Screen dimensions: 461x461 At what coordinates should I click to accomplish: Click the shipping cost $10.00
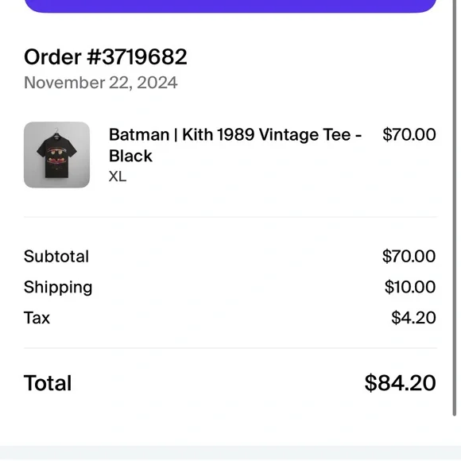[x=410, y=287]
